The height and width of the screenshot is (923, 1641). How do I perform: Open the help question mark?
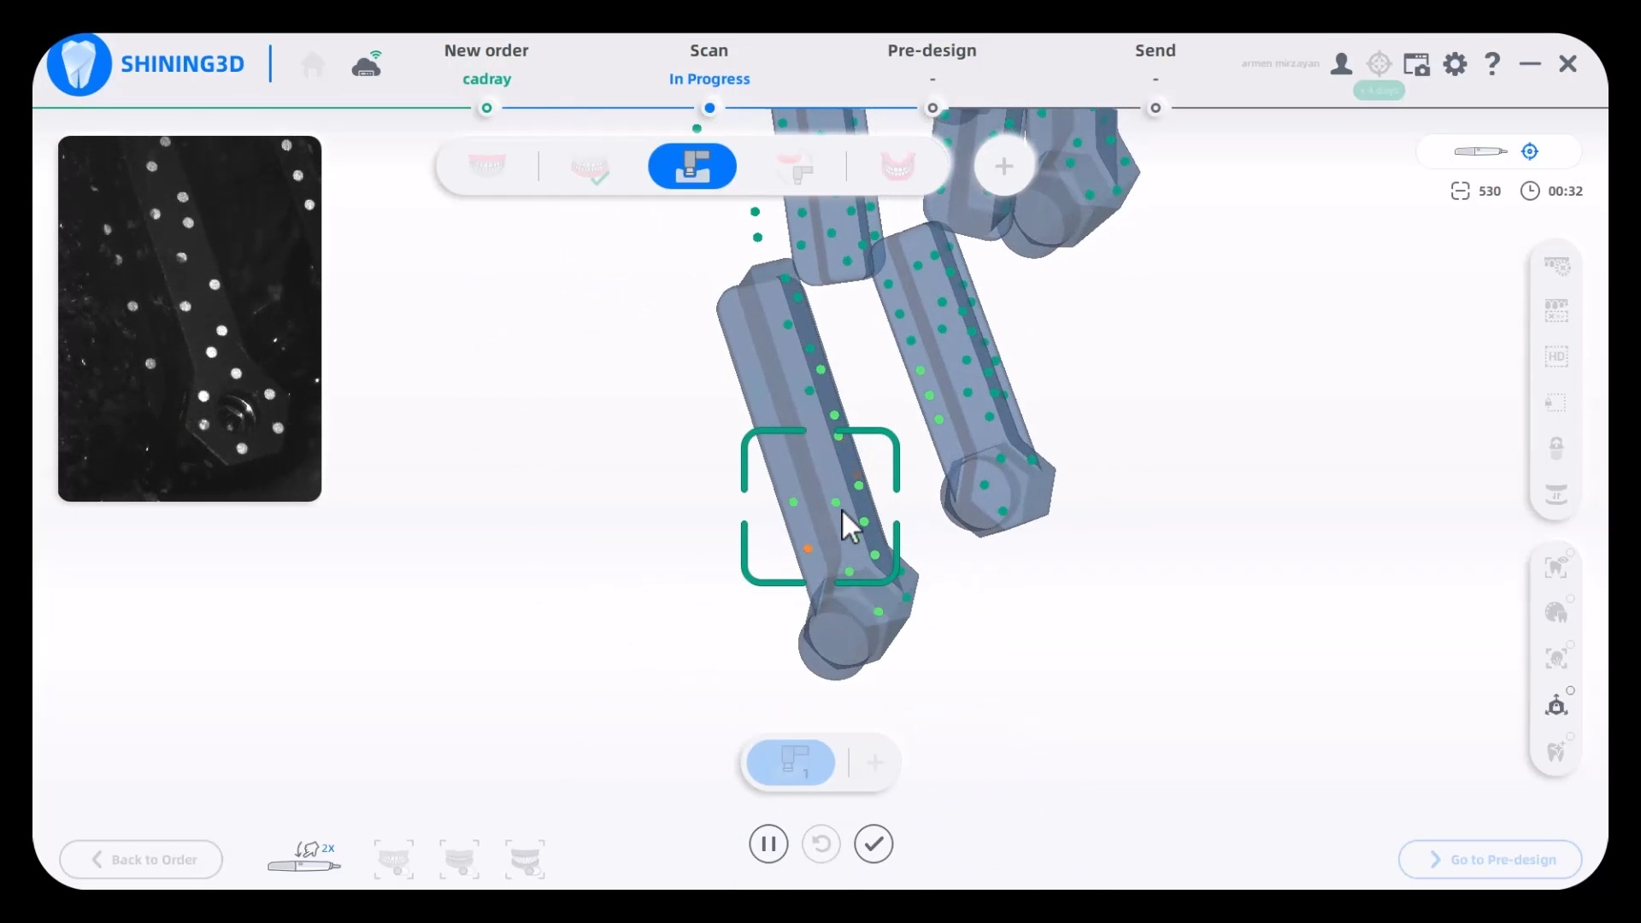coord(1492,64)
